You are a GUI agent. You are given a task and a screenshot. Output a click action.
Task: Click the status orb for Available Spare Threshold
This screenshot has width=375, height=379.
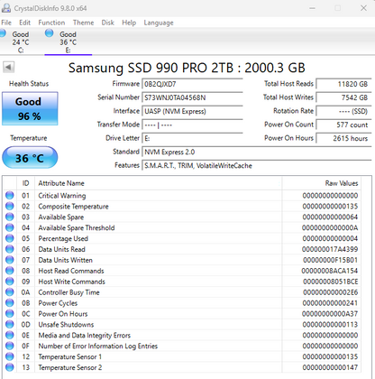10,227
